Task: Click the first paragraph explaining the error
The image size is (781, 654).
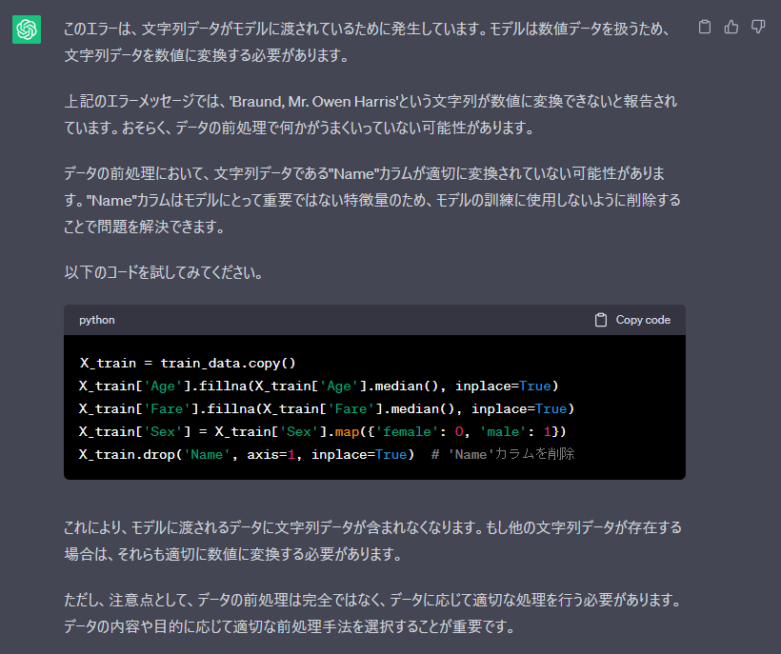Action: tap(371, 40)
